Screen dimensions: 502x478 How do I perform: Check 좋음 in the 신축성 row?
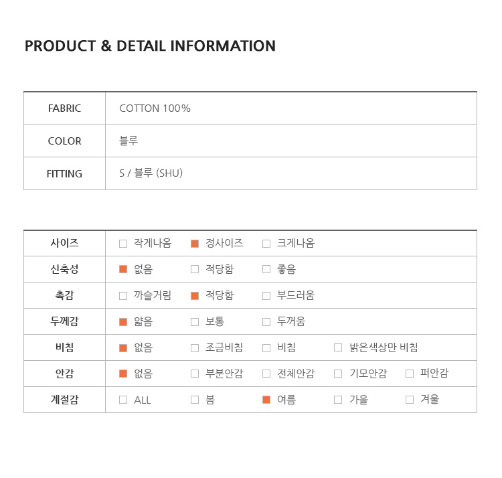click(266, 269)
